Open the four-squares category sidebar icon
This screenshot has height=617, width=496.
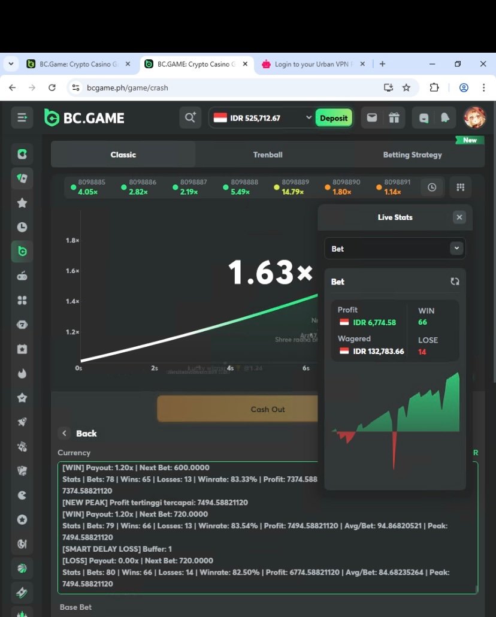point(22,300)
